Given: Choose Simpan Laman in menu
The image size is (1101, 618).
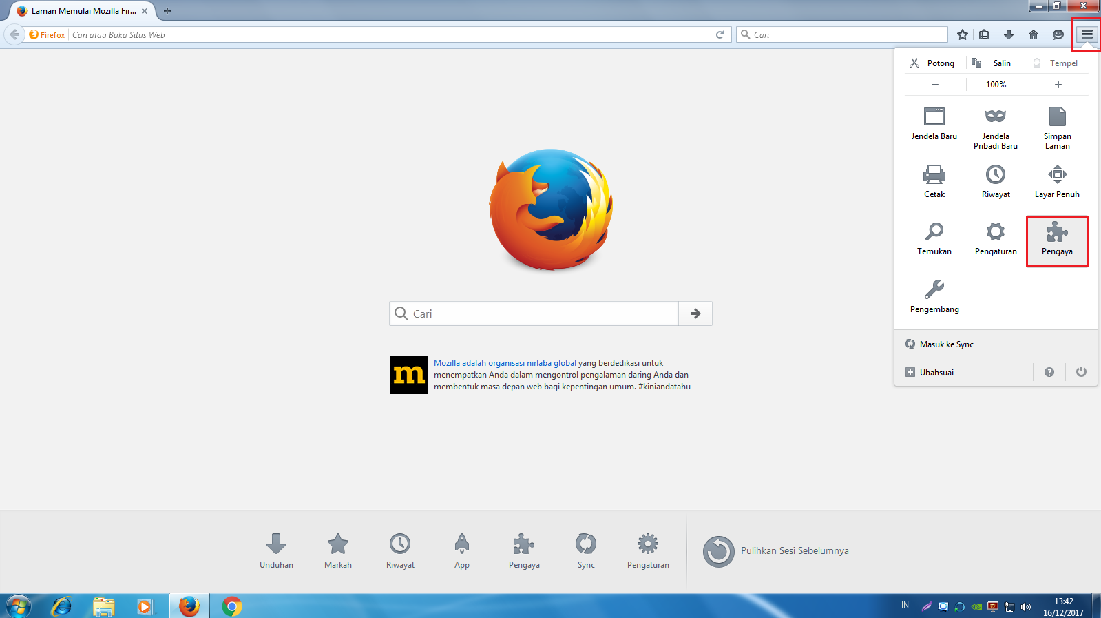Looking at the screenshot, I should pos(1057,128).
